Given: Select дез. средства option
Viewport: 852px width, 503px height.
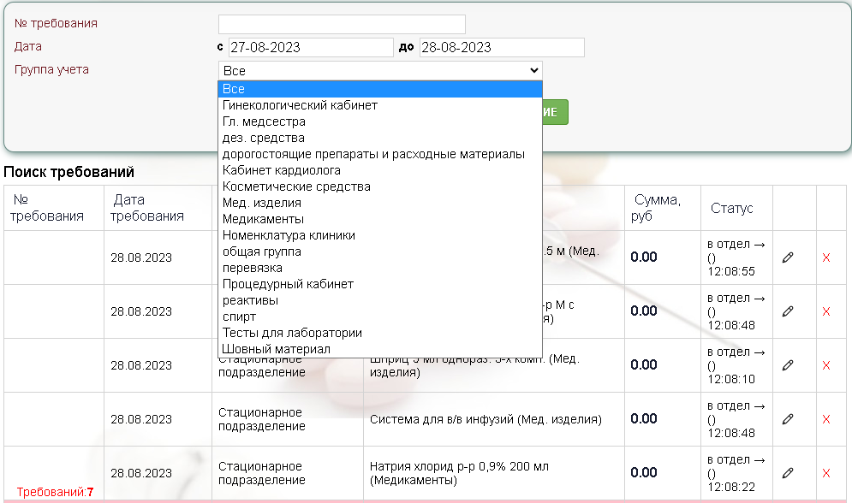Looking at the screenshot, I should tap(380, 138).
